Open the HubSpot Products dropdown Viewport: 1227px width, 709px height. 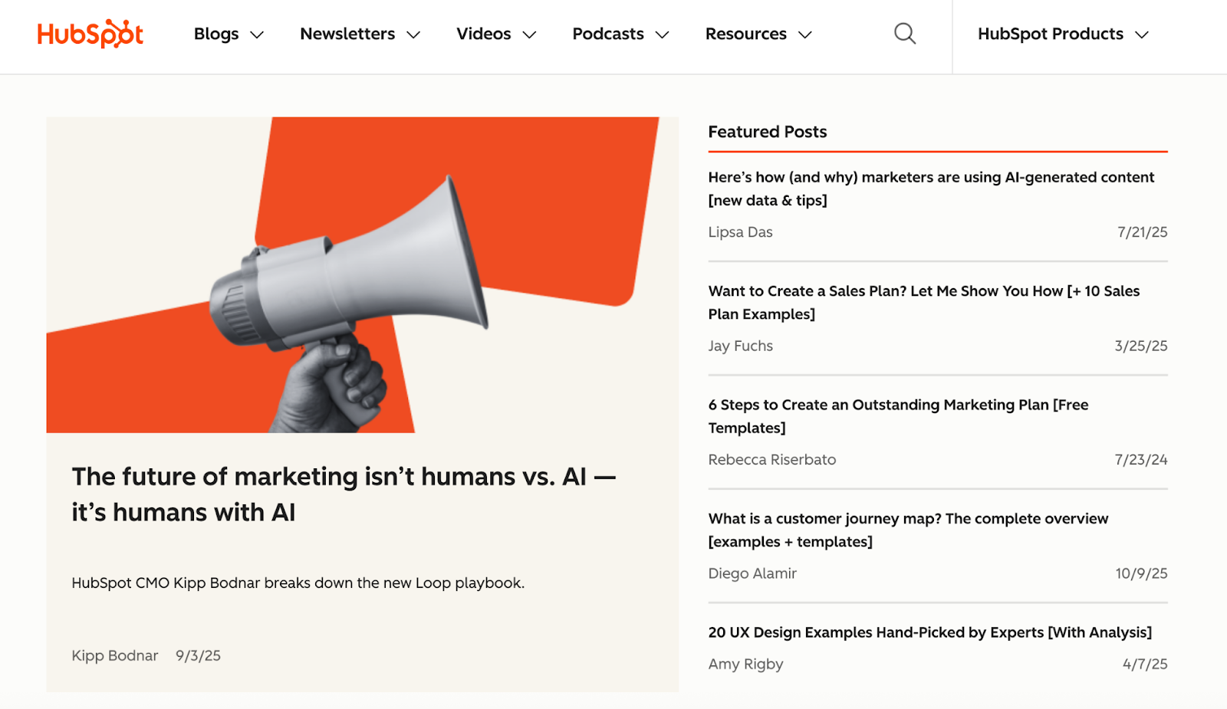(x=1061, y=34)
